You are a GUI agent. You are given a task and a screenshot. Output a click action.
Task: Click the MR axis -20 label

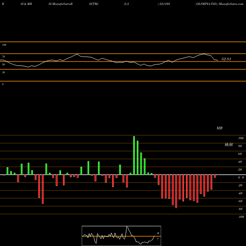click(x=240, y=185)
